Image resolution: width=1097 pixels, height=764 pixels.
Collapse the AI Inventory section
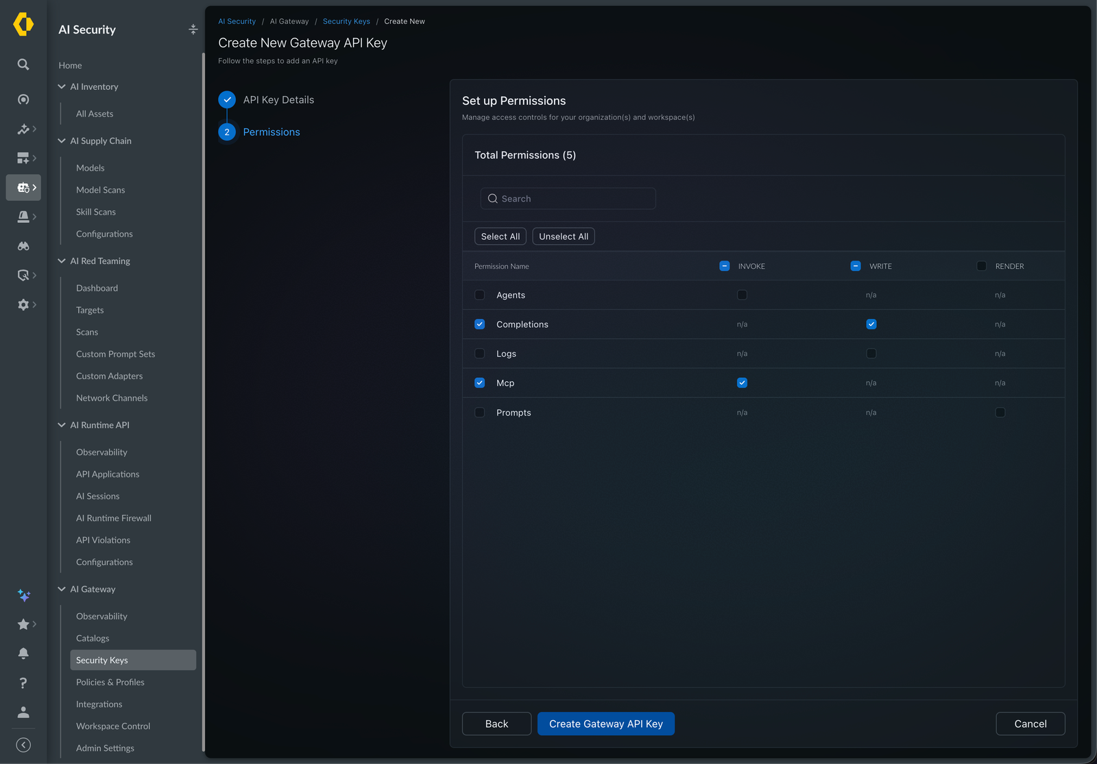pos(62,86)
